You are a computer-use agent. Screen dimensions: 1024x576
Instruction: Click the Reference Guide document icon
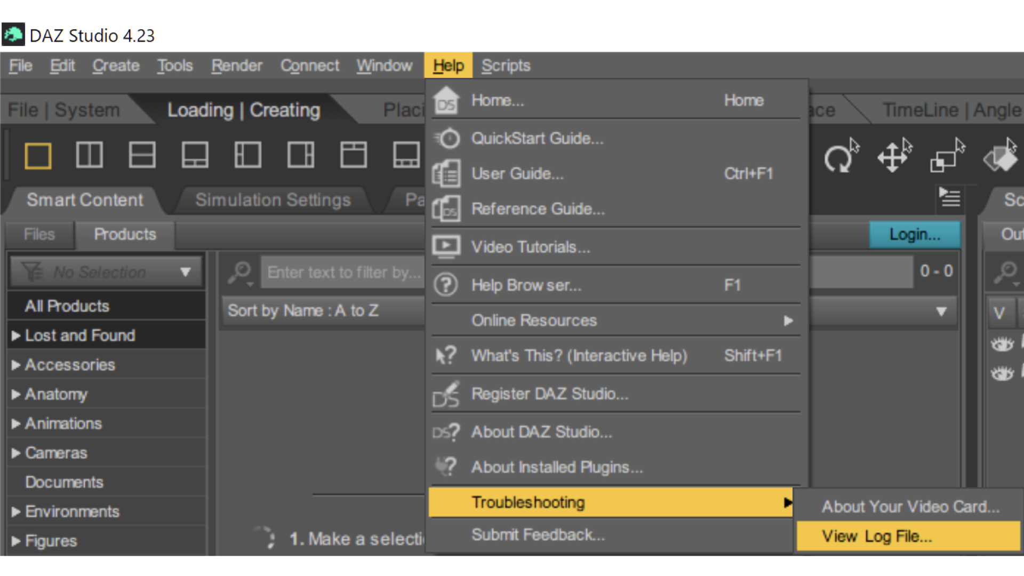(446, 209)
